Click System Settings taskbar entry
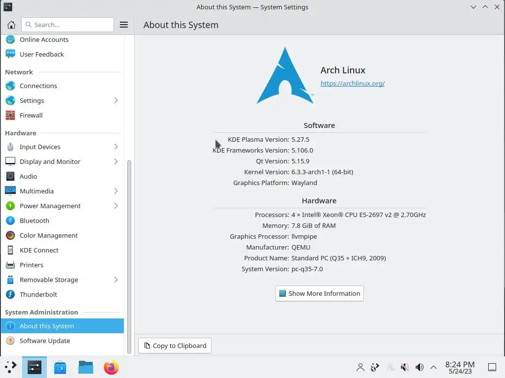Image resolution: width=505 pixels, height=378 pixels. (35, 367)
